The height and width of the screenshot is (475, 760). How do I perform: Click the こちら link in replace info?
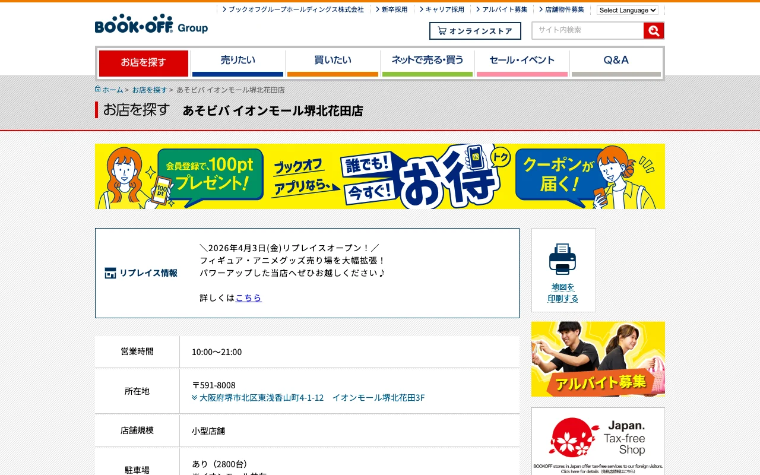pos(248,297)
